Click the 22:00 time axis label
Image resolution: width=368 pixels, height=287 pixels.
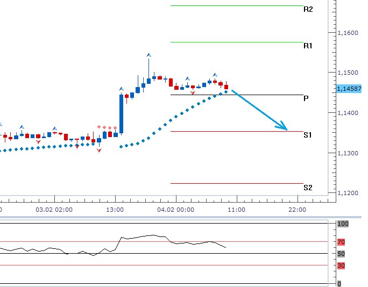298,210
